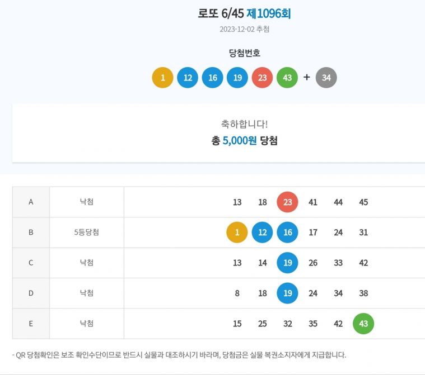Click number 45 in row A

coord(363,202)
